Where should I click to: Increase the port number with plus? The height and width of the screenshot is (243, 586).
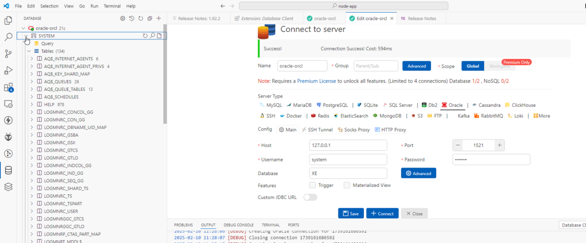pos(500,145)
